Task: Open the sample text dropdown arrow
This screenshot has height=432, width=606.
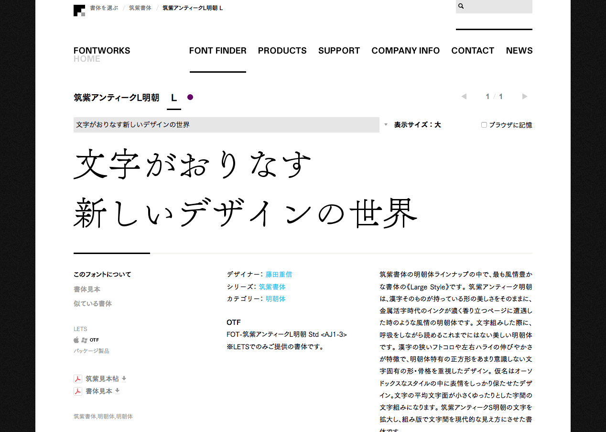Action: click(x=386, y=125)
